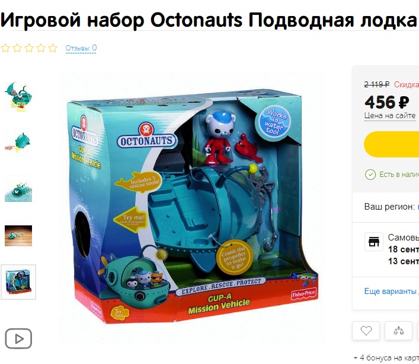The height and width of the screenshot is (364, 419).
Task: Click the main product box image
Action: 192,207
